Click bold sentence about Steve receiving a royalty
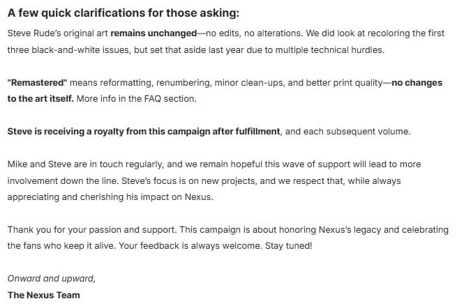 pyautogui.click(x=144, y=131)
